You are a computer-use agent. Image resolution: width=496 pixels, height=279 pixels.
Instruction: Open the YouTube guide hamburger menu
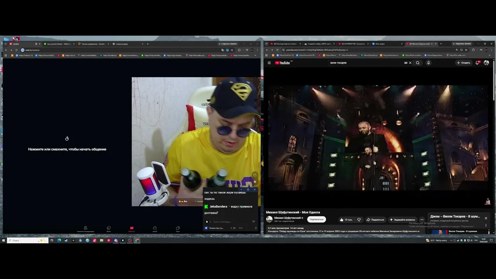tap(269, 63)
